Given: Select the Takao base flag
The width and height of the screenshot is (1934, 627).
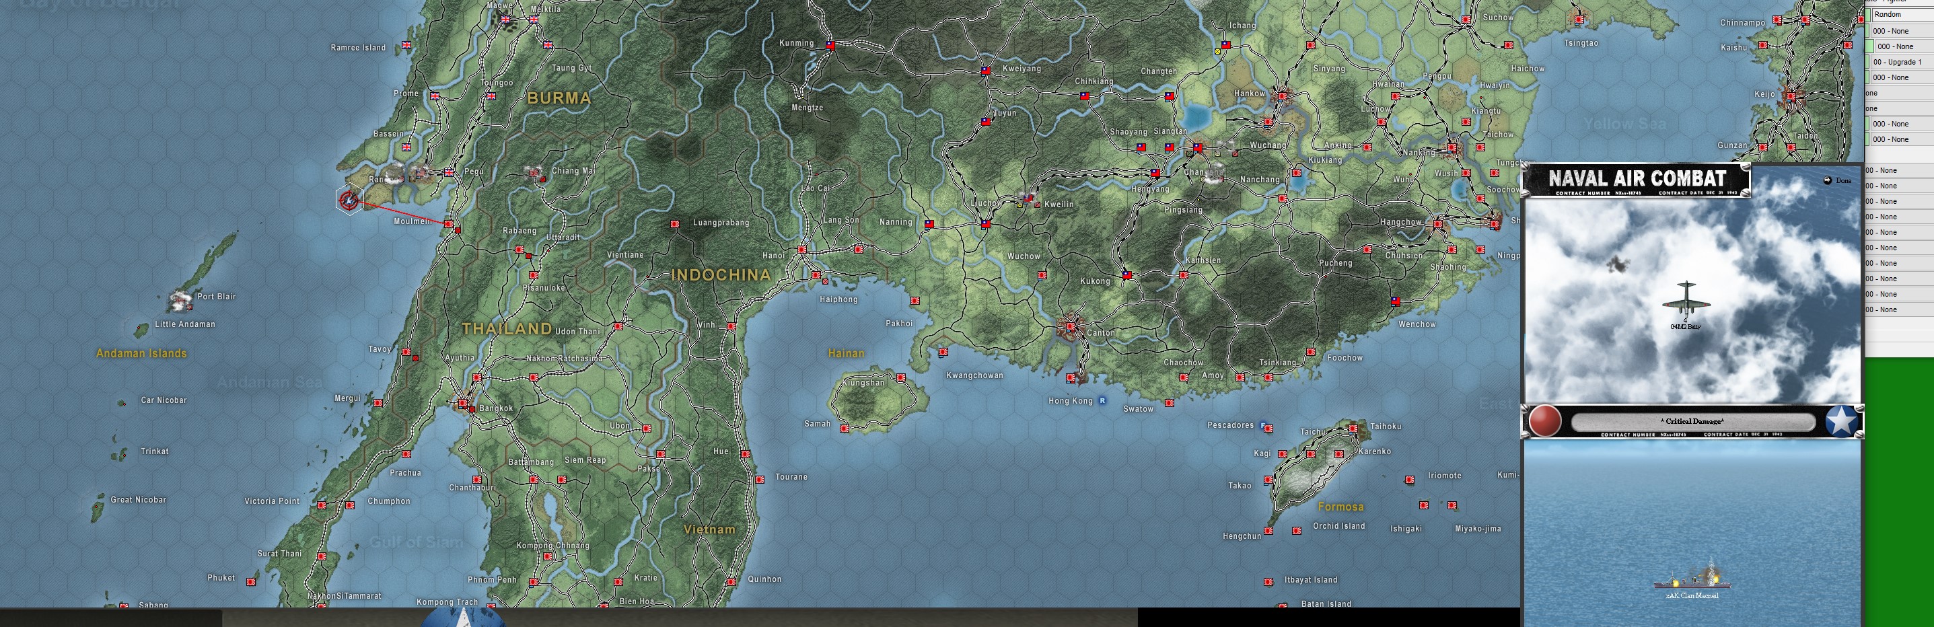Looking at the screenshot, I should [1268, 480].
